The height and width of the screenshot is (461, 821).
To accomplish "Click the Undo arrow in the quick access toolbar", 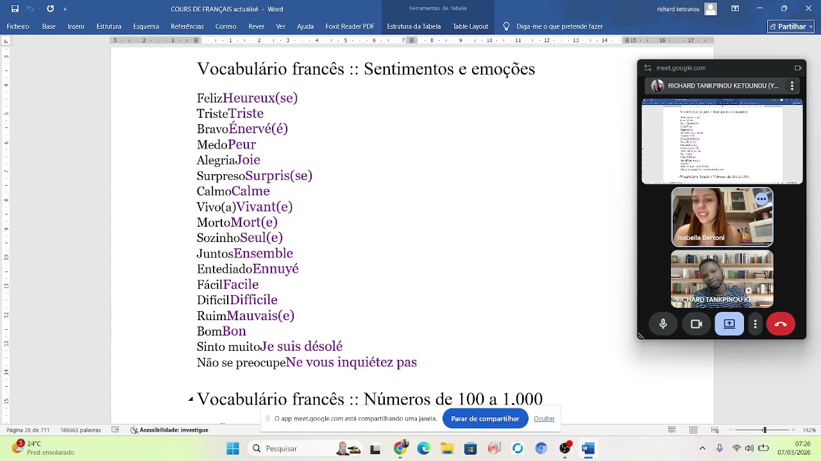I will coord(30,9).
